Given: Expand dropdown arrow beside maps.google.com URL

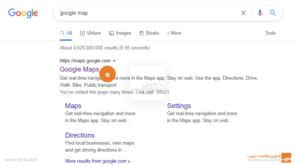Looking at the screenshot, I should tap(114, 61).
